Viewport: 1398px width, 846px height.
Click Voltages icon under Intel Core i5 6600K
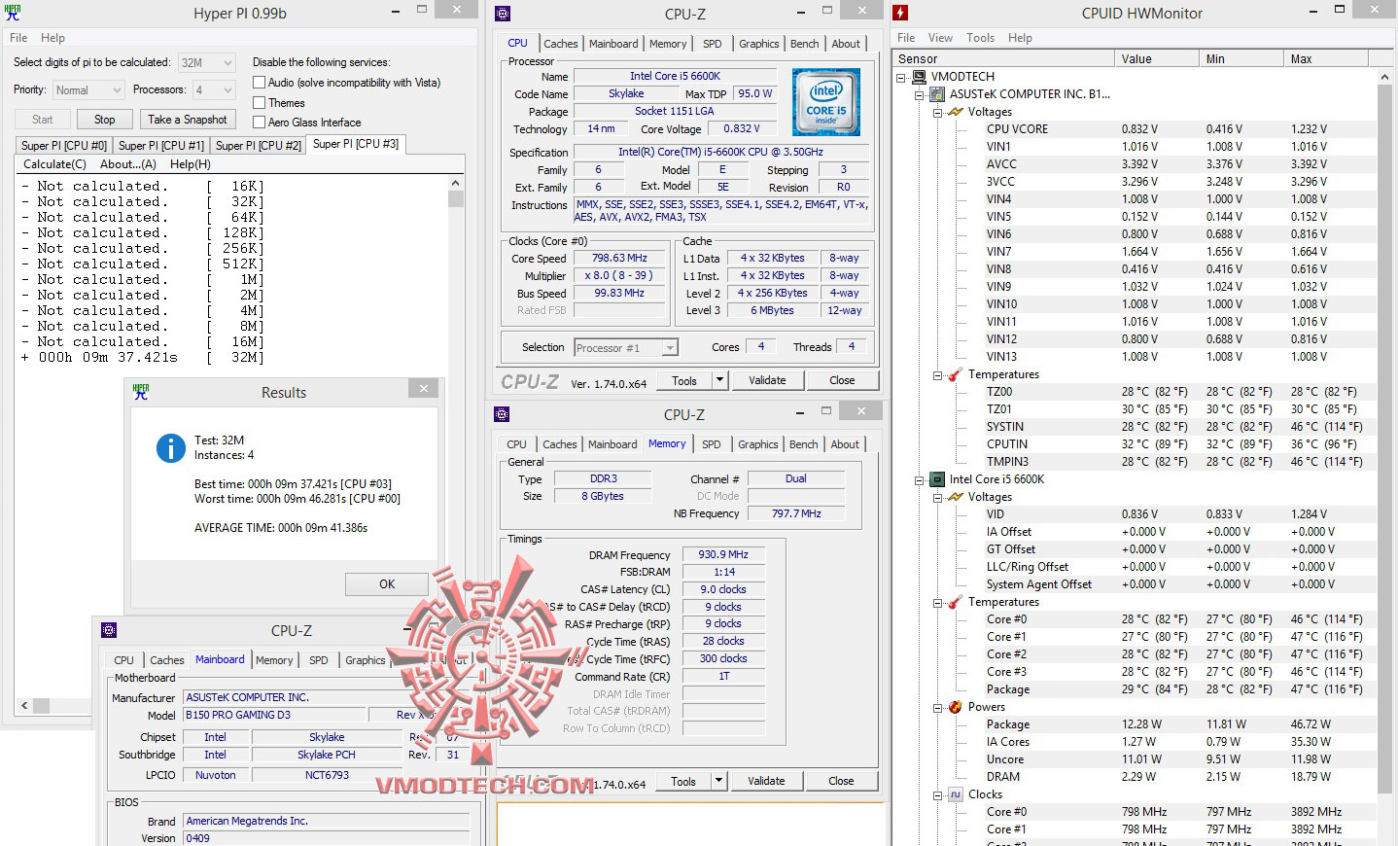click(956, 497)
